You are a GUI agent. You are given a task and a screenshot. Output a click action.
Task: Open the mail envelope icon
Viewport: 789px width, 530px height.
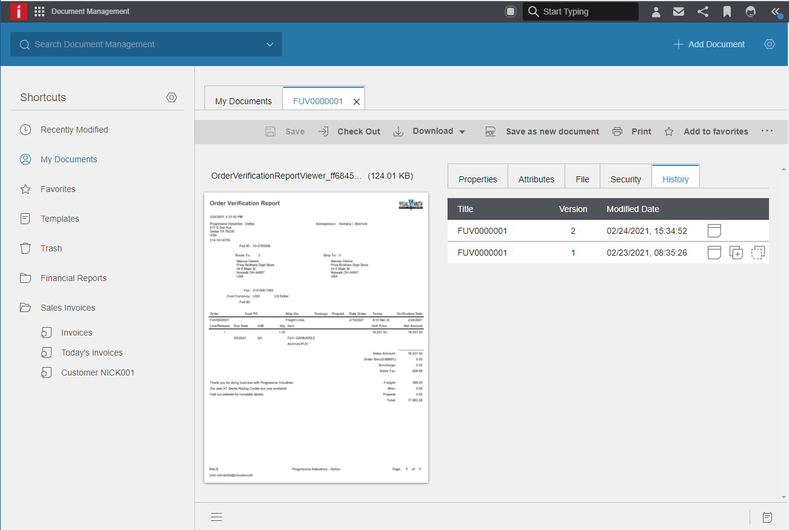(x=679, y=12)
